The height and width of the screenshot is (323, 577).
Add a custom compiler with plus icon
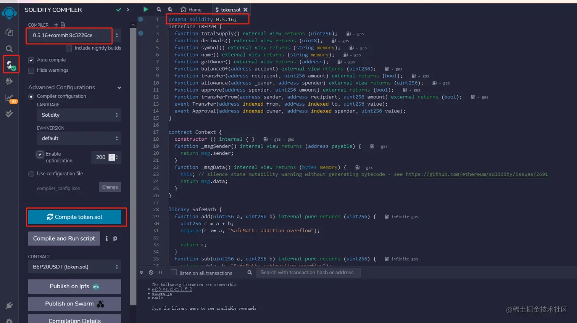click(56, 25)
